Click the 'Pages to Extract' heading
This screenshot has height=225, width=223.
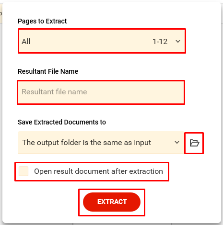42,21
